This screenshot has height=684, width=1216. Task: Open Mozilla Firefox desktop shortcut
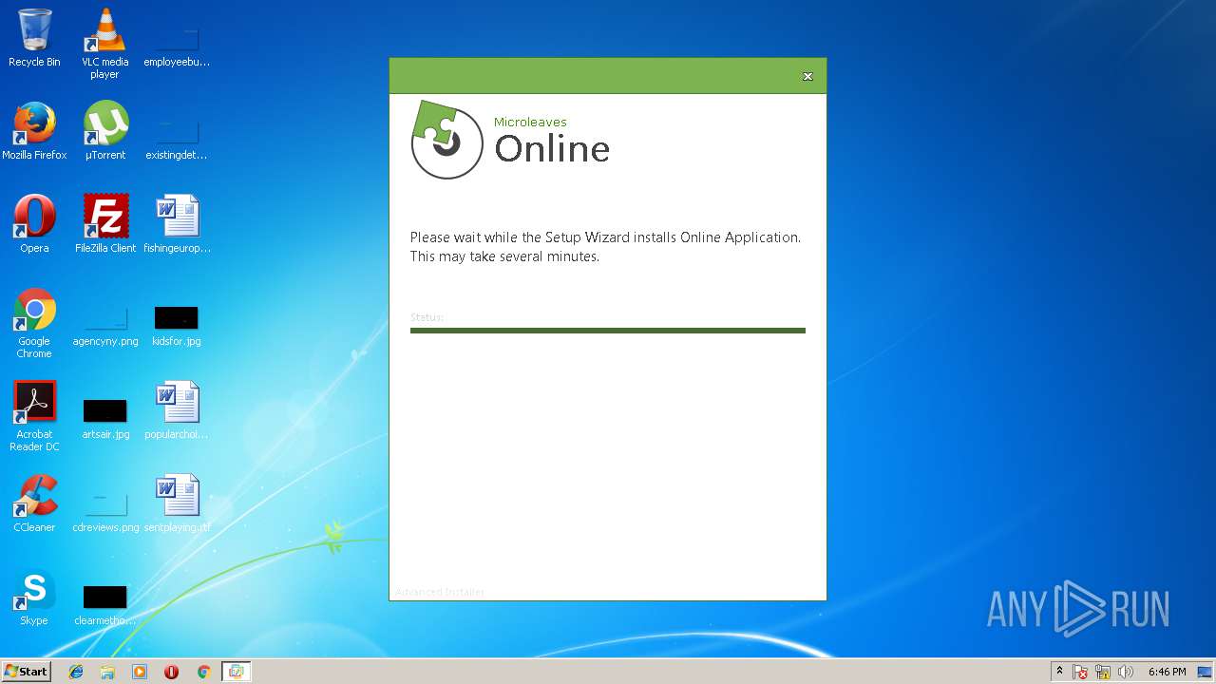[34, 131]
